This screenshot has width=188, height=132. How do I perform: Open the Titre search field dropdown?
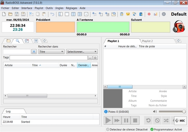pos(51,52)
